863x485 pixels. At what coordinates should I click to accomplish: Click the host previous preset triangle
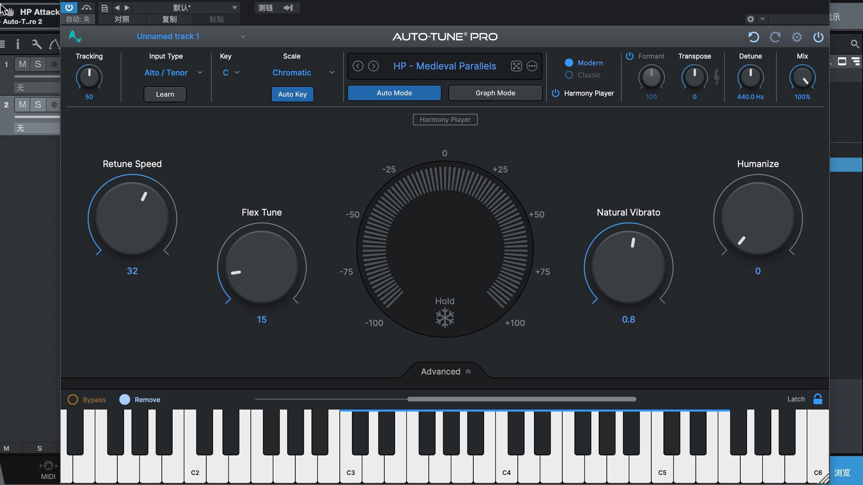[117, 8]
